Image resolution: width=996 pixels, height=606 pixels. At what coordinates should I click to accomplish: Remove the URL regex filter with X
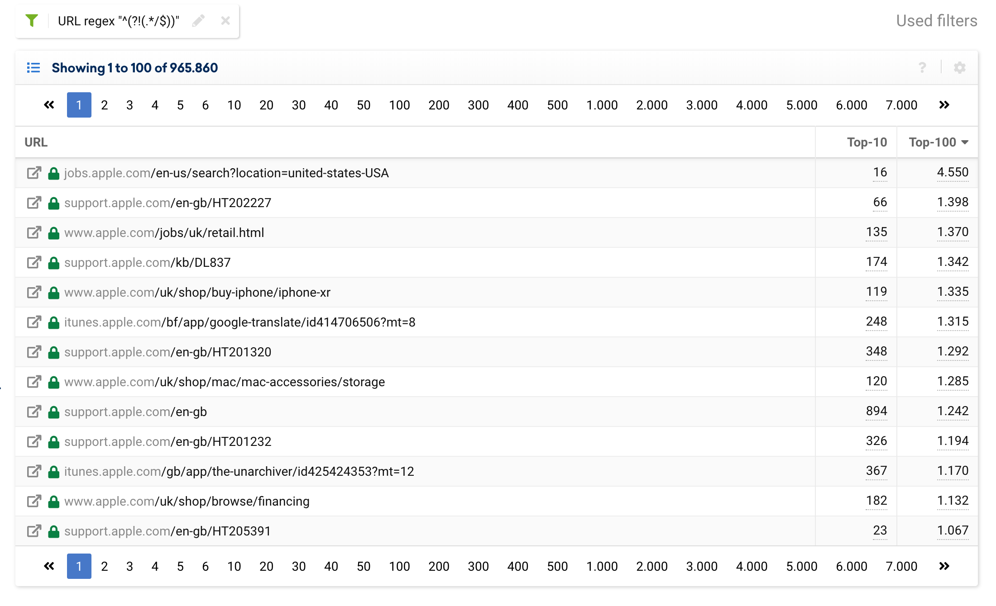[225, 21]
